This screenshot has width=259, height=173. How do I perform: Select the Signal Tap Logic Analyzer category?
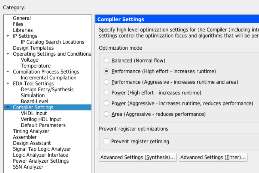tap(42, 149)
